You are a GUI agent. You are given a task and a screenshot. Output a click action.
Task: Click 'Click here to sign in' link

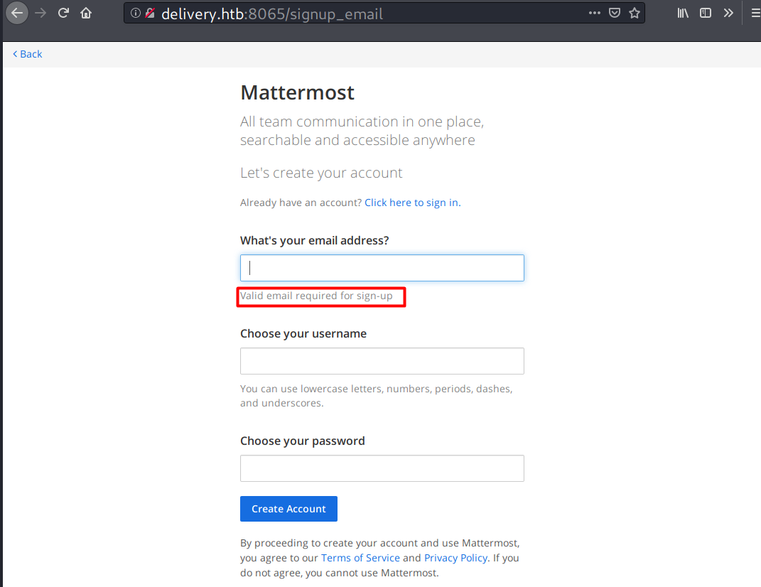click(411, 203)
